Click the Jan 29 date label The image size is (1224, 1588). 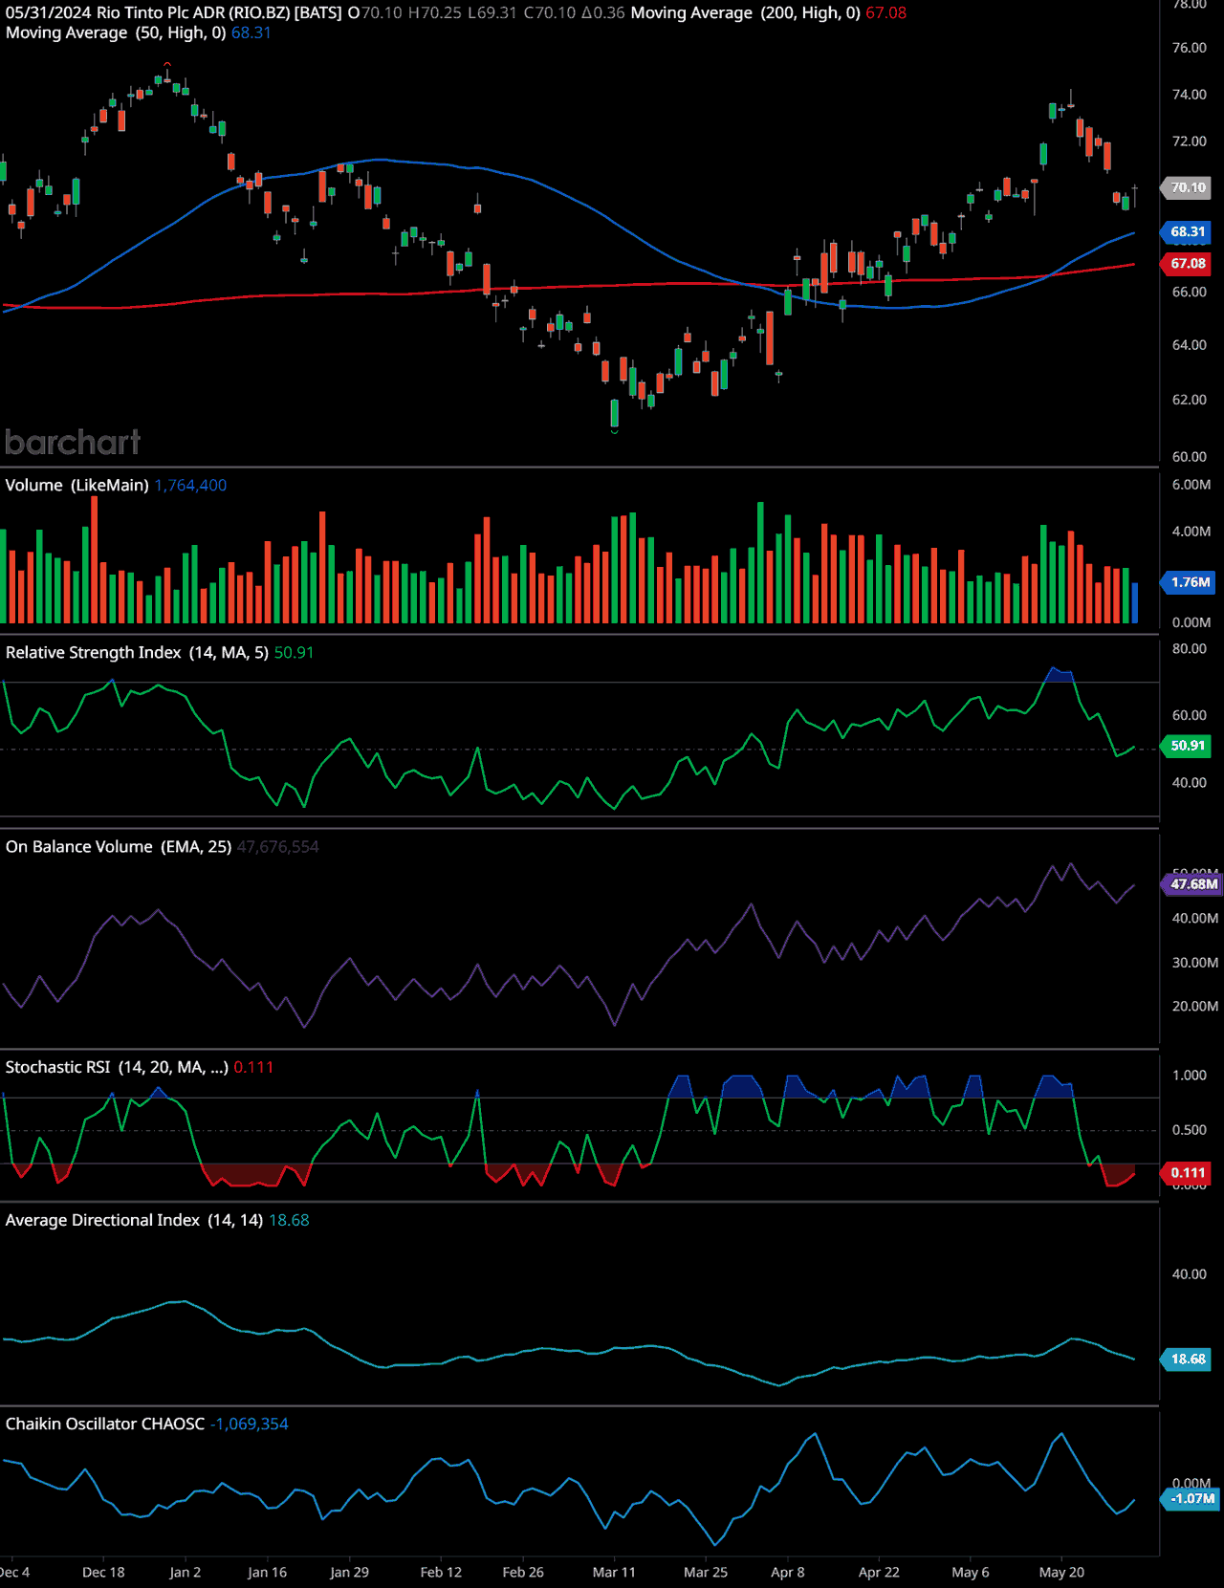pos(349,1573)
